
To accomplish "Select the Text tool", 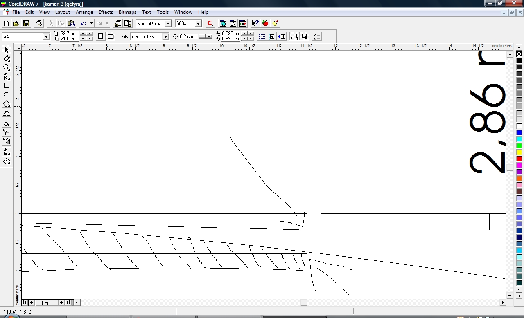I will pyautogui.click(x=7, y=113).
